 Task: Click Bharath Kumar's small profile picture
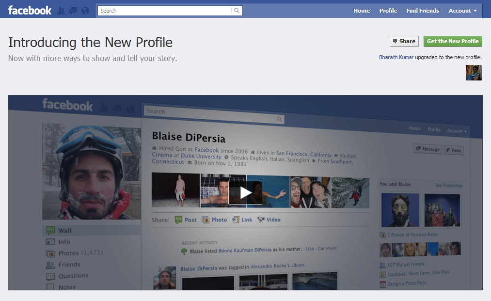[x=474, y=73]
